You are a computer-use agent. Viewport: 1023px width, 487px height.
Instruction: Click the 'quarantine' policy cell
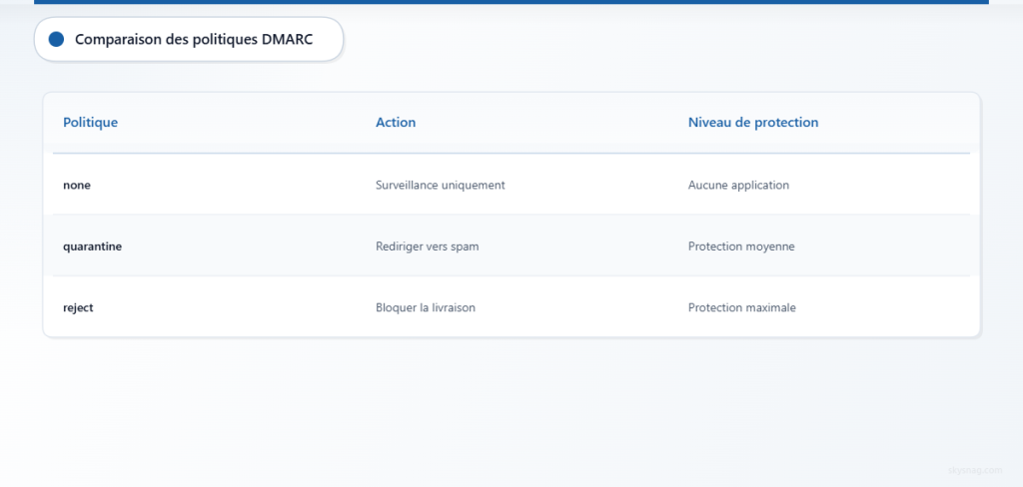[92, 246]
